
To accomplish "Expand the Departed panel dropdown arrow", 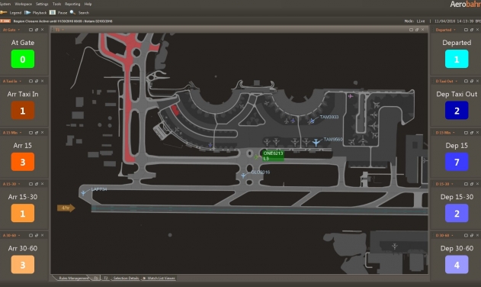I will (454, 30).
